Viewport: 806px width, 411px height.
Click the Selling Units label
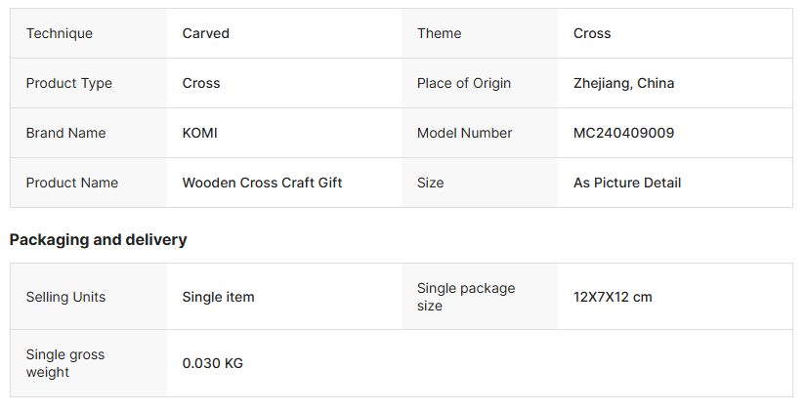(x=65, y=297)
